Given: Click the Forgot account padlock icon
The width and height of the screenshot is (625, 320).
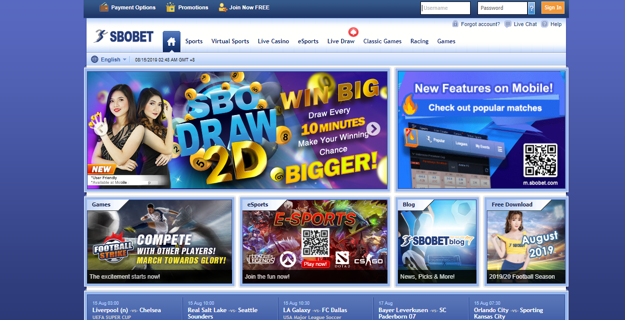Looking at the screenshot, I should pyautogui.click(x=455, y=24).
